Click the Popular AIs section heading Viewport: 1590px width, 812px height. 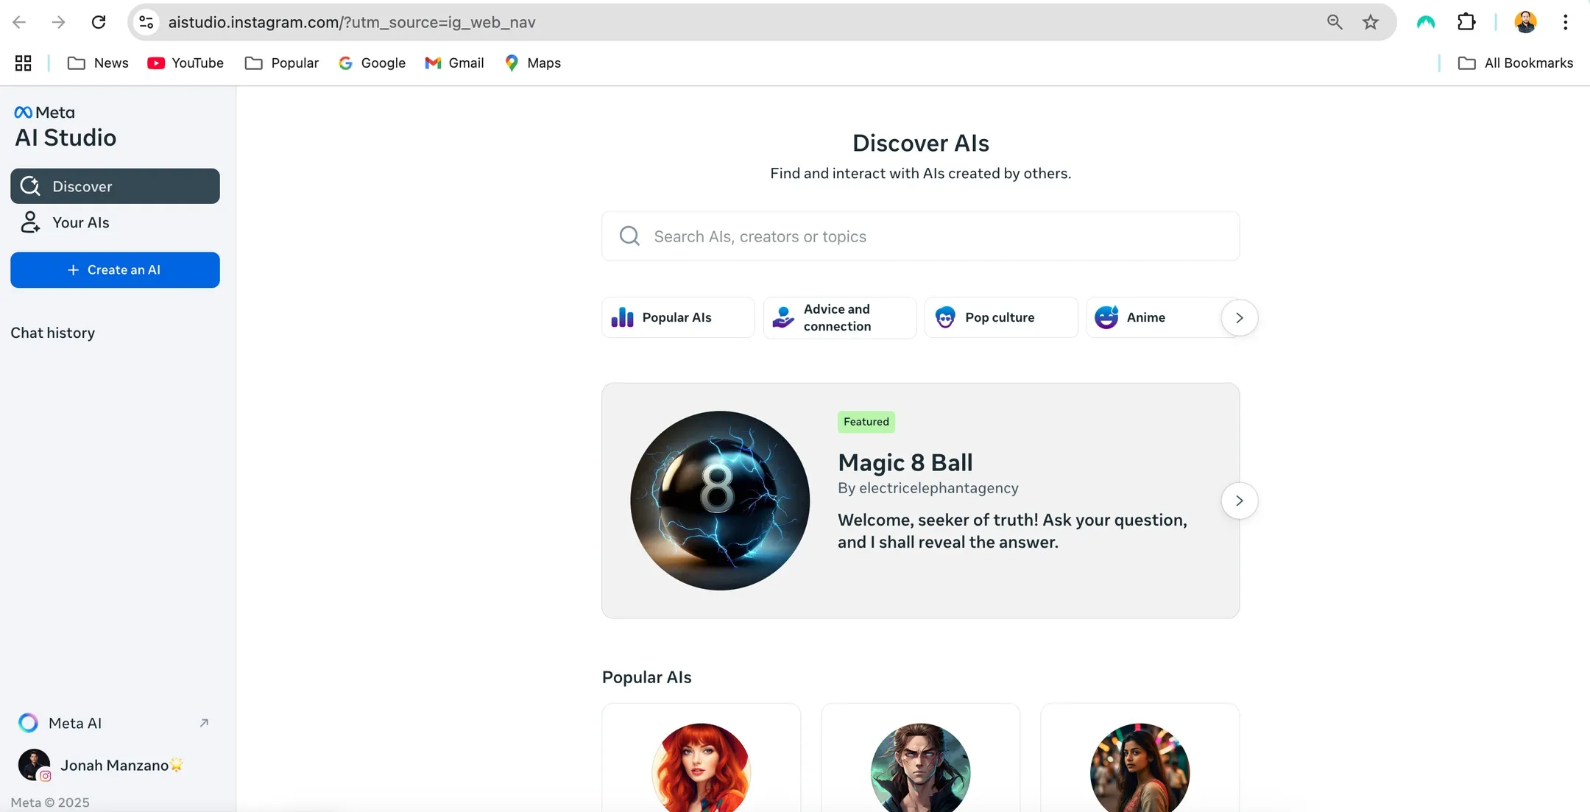click(647, 677)
